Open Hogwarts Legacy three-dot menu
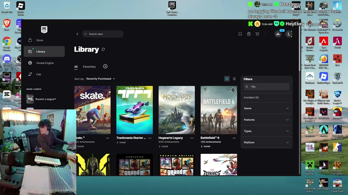 click(192, 138)
